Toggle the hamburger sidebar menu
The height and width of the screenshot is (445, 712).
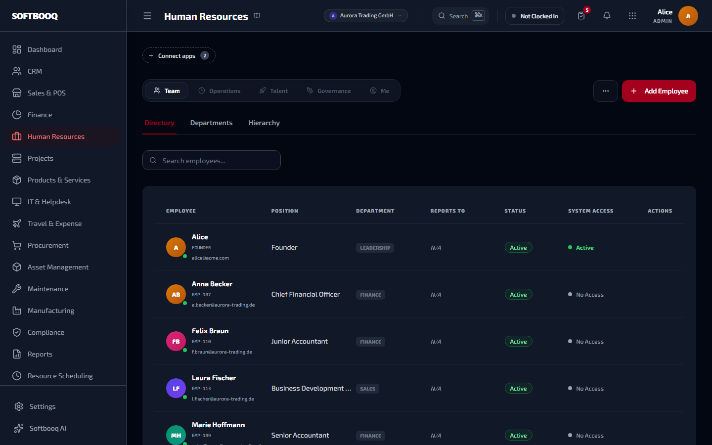coord(147,16)
